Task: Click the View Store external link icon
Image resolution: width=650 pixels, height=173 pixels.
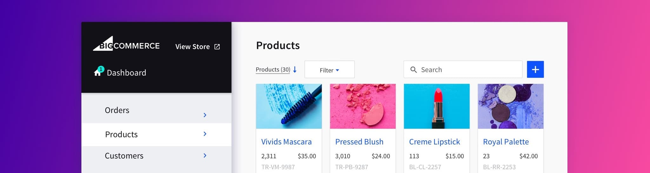Action: (x=217, y=47)
